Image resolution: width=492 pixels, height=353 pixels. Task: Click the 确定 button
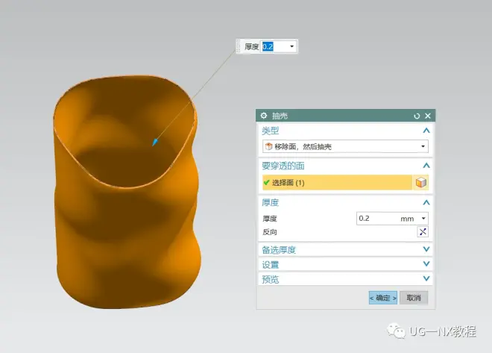point(383,298)
